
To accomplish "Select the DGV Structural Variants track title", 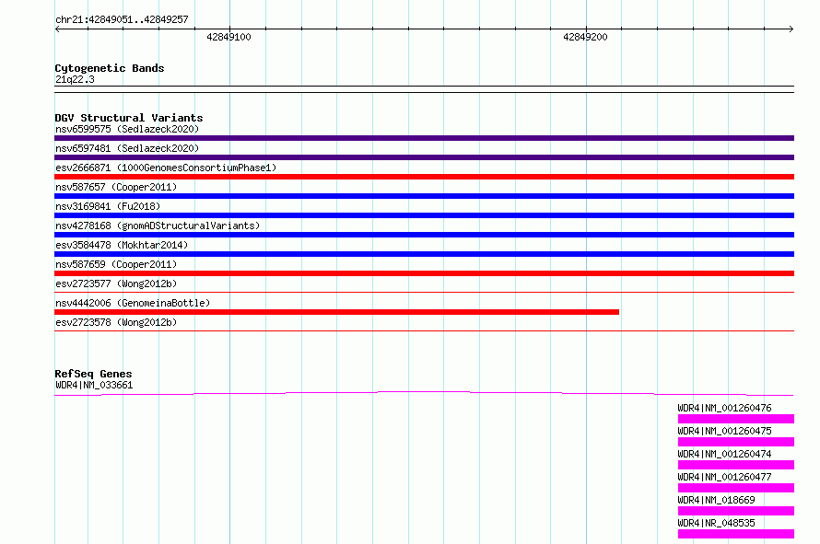I will coord(129,118).
